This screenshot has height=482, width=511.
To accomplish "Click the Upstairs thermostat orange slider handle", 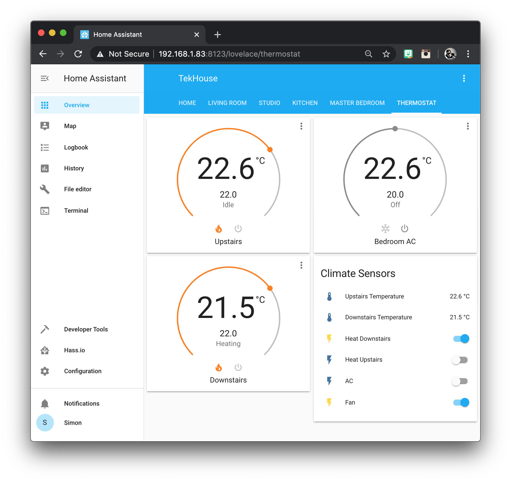I will (270, 149).
